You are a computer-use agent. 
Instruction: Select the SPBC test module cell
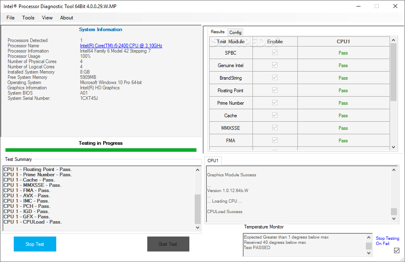[231, 53]
